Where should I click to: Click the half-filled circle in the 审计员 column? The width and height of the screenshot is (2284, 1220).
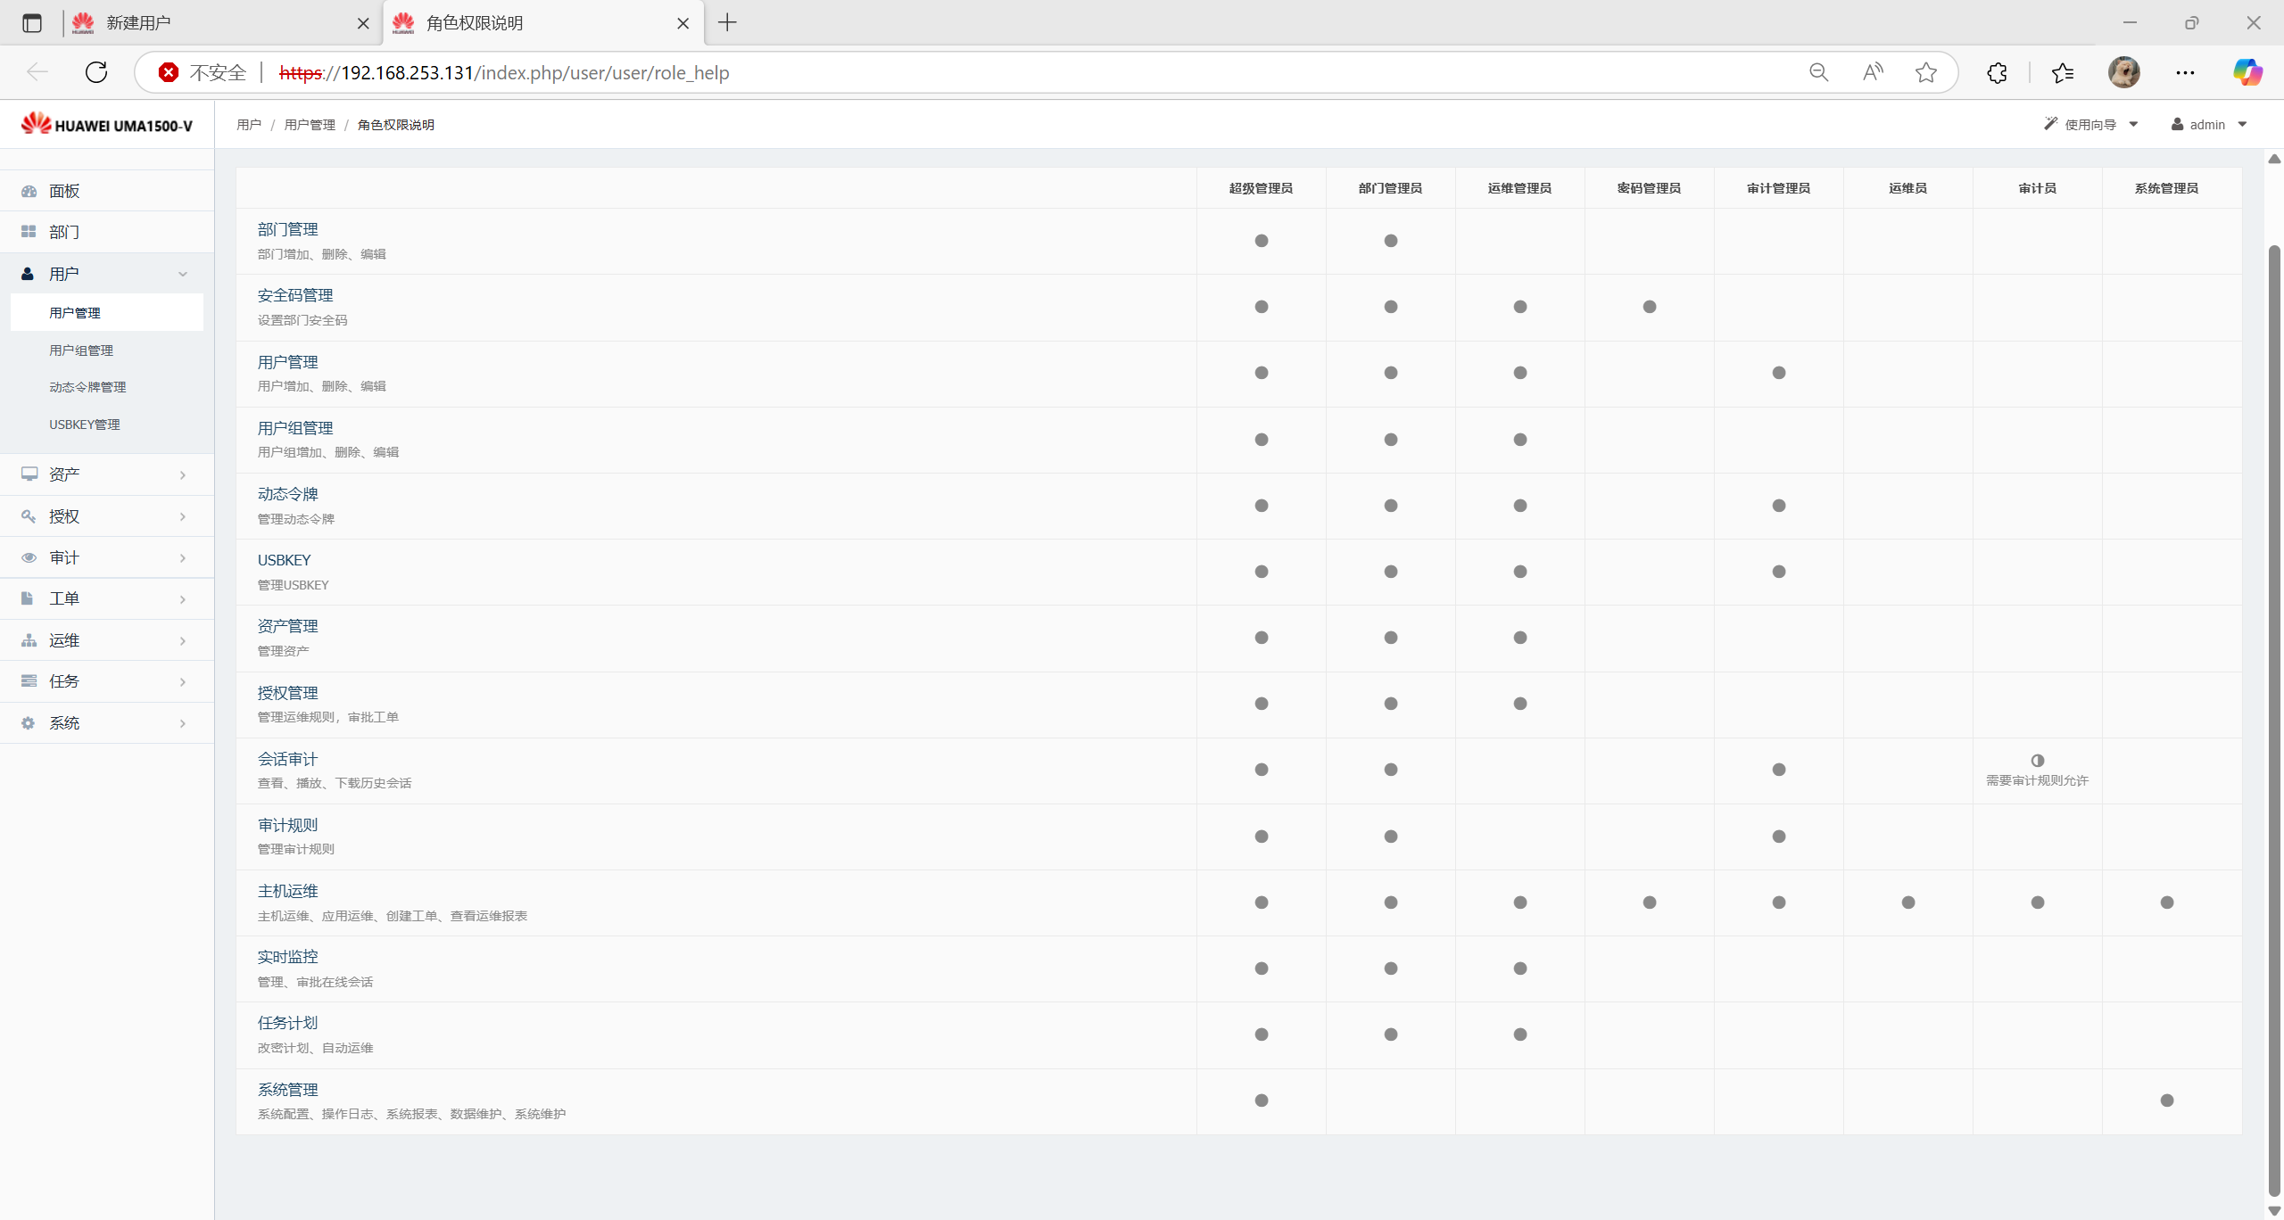click(x=2037, y=761)
